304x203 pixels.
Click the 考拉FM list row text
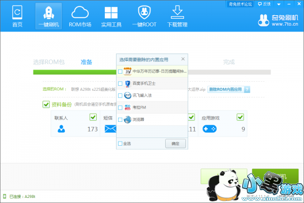[139, 108]
